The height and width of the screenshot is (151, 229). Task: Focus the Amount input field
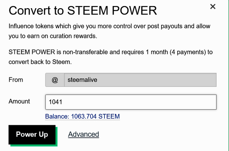coord(131,102)
